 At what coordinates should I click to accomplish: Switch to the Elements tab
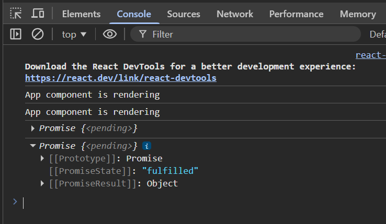pyautogui.click(x=81, y=14)
